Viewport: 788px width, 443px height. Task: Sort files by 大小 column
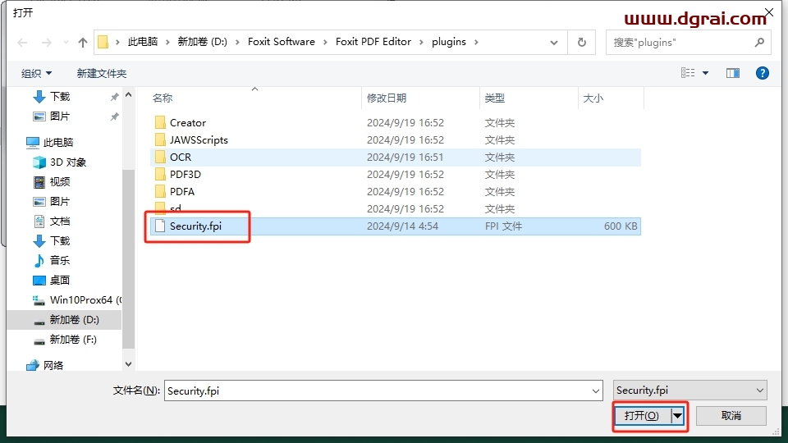tap(593, 98)
